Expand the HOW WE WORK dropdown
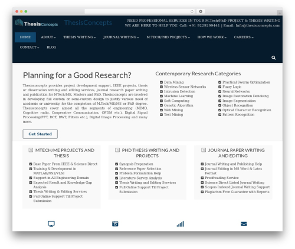Screen dimensions: 295x249 click(x=212, y=37)
